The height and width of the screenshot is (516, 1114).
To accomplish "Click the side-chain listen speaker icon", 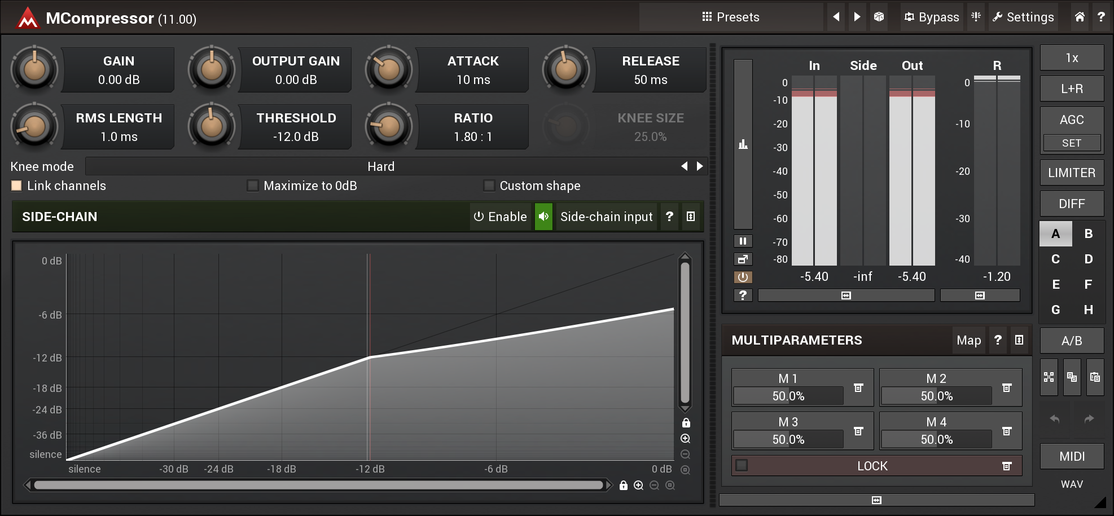I will (543, 217).
